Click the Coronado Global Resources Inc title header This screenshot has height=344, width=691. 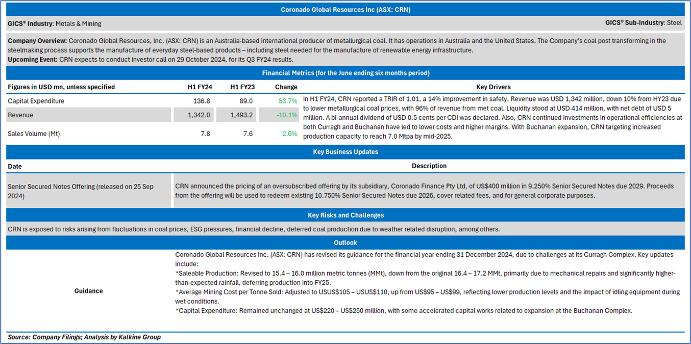coord(345,9)
